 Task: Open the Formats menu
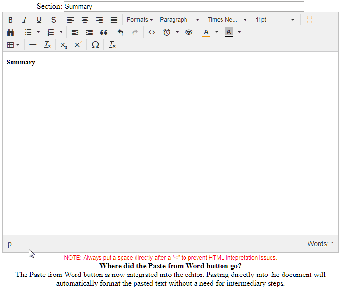click(140, 20)
